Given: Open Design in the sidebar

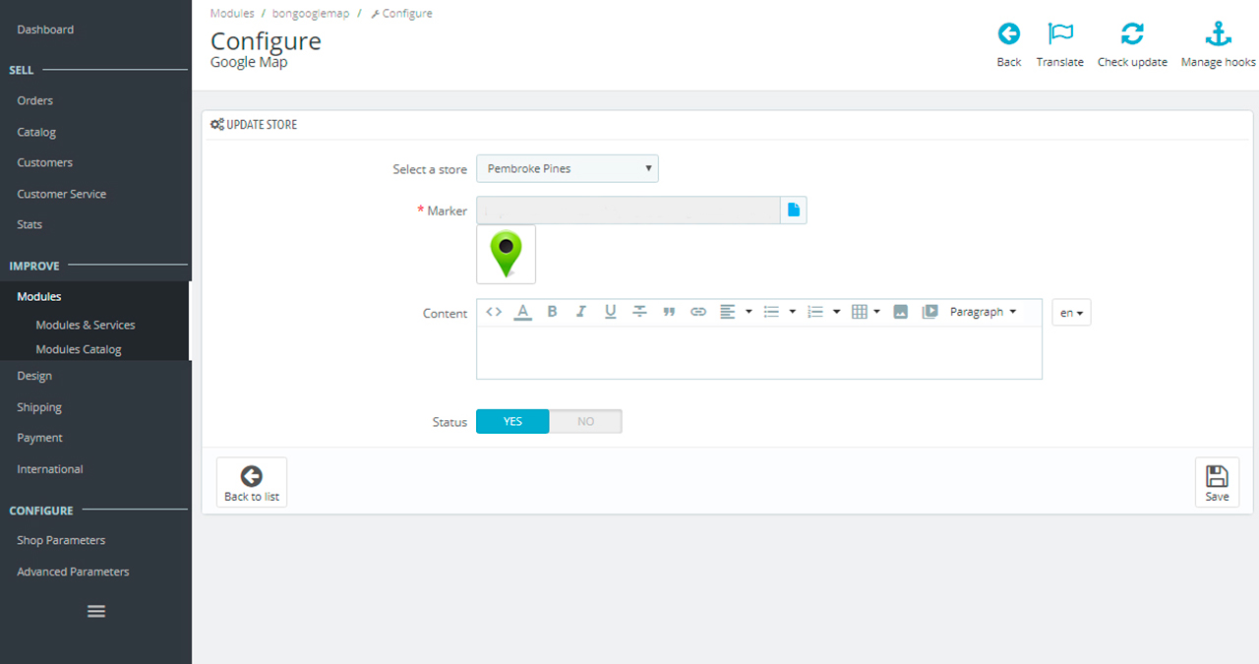Looking at the screenshot, I should (34, 376).
